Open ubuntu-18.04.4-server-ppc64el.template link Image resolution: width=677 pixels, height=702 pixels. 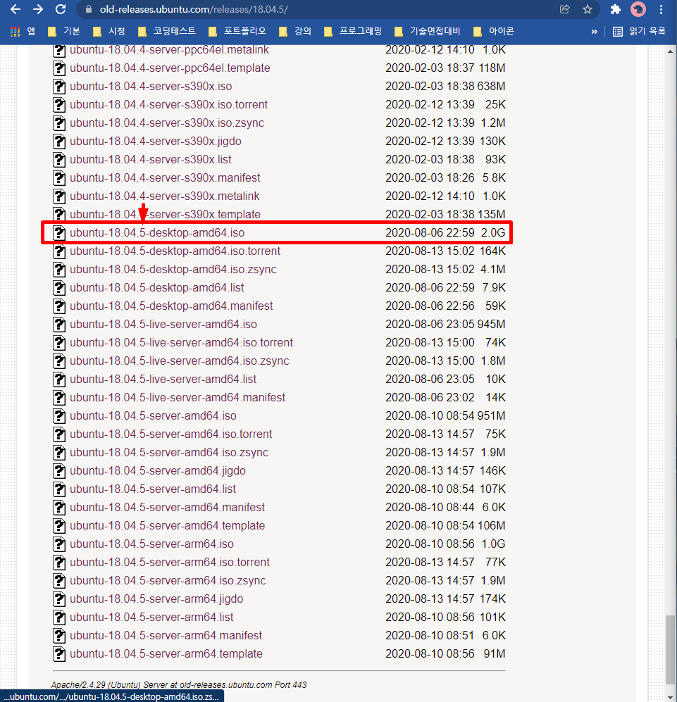(x=170, y=68)
